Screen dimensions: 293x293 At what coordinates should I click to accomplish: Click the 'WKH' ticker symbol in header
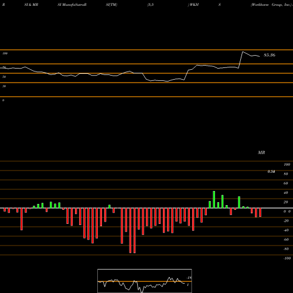pos(194,5)
